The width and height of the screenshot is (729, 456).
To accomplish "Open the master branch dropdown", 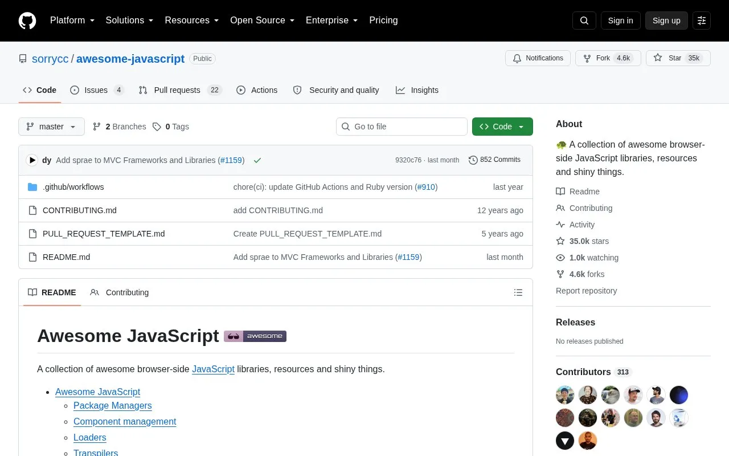I will [x=51, y=127].
